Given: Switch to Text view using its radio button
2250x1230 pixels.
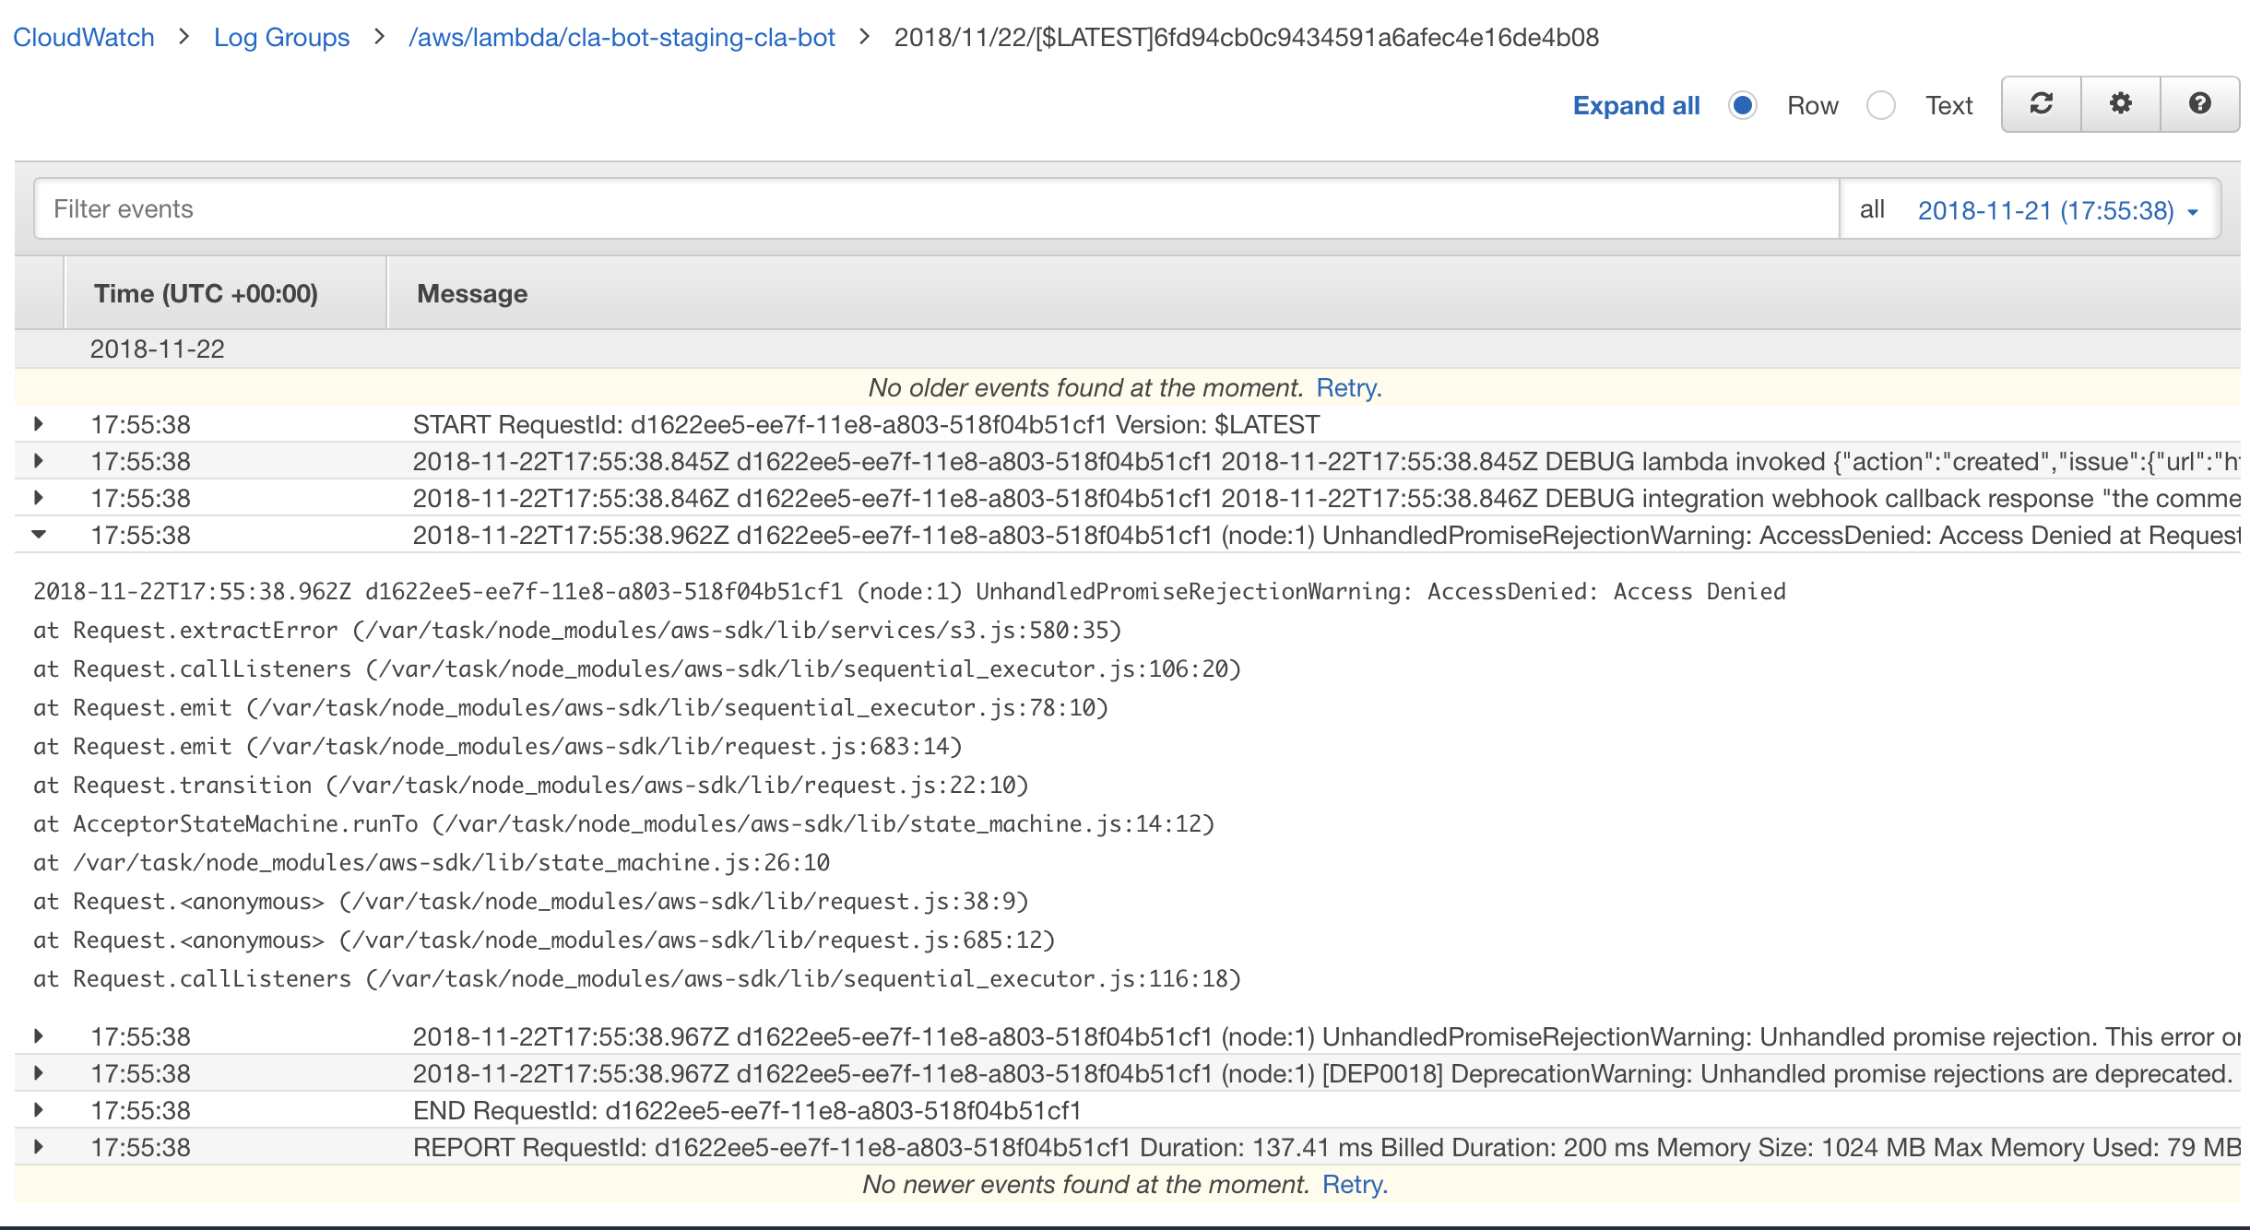Looking at the screenshot, I should point(1881,106).
